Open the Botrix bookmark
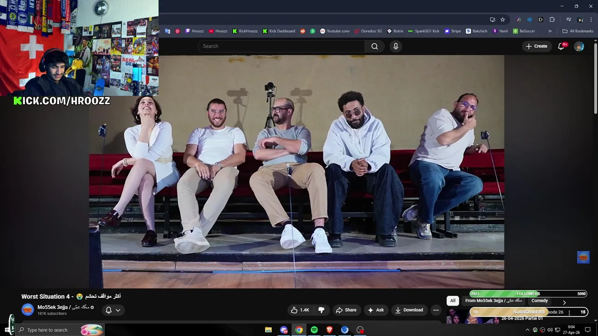 pyautogui.click(x=395, y=31)
